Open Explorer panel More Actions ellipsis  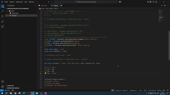pos(35,6)
